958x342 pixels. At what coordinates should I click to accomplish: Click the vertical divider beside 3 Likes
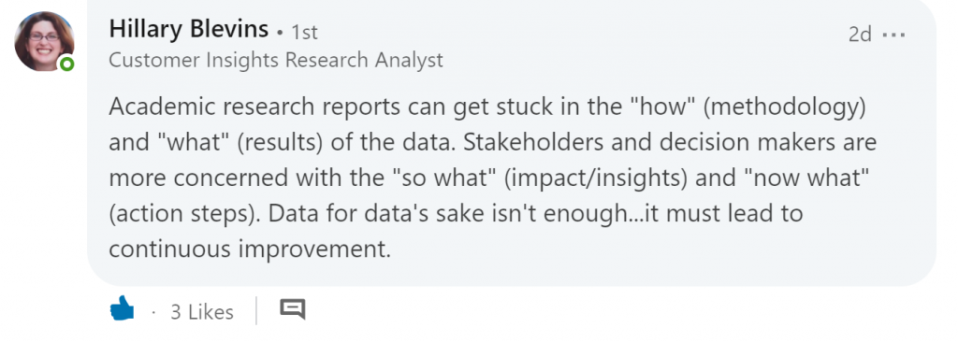pyautogui.click(x=256, y=310)
